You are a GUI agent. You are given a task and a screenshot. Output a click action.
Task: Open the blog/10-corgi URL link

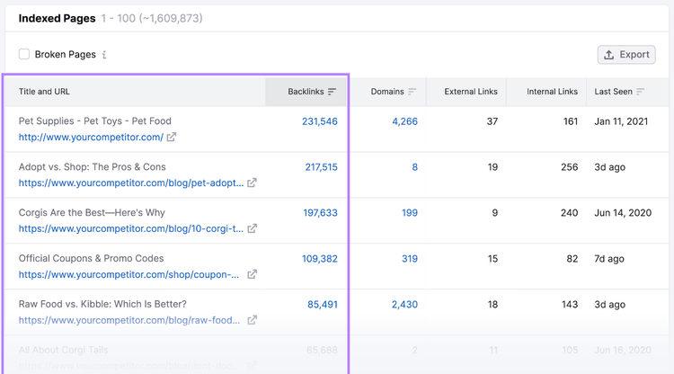click(x=130, y=228)
